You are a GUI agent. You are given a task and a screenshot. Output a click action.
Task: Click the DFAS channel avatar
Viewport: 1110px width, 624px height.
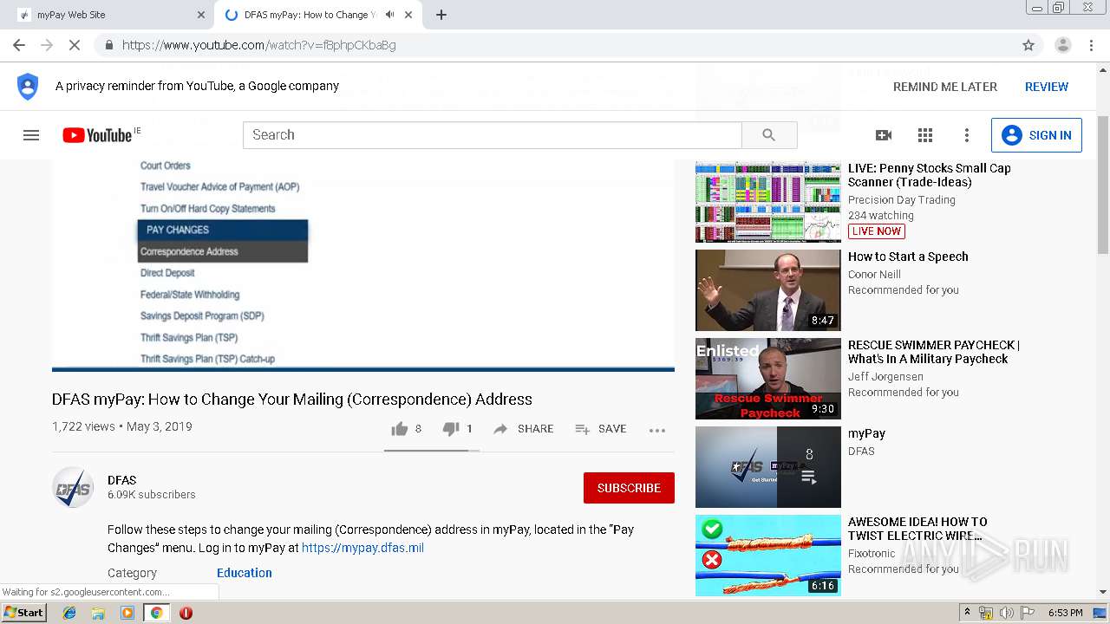tap(73, 488)
